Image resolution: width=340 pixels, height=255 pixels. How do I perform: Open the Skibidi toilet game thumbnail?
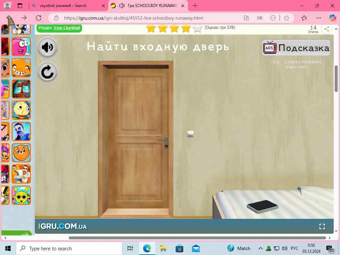click(x=21, y=174)
